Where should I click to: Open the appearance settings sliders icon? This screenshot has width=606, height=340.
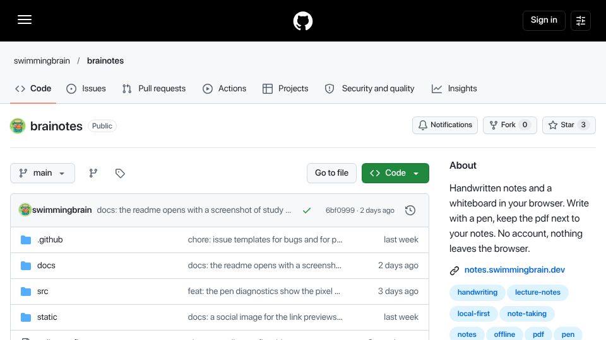coord(581,20)
